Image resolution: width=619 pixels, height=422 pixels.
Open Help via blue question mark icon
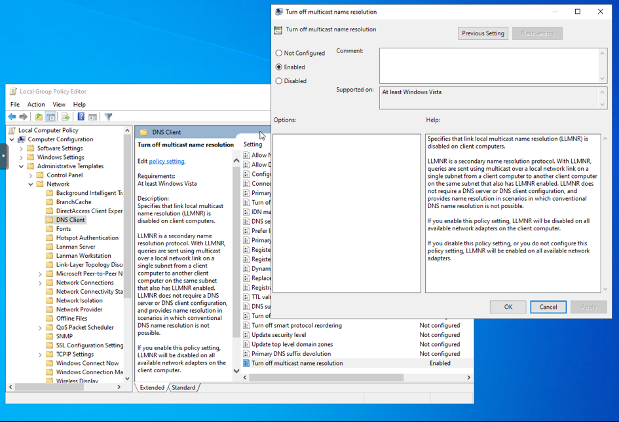[x=81, y=117]
